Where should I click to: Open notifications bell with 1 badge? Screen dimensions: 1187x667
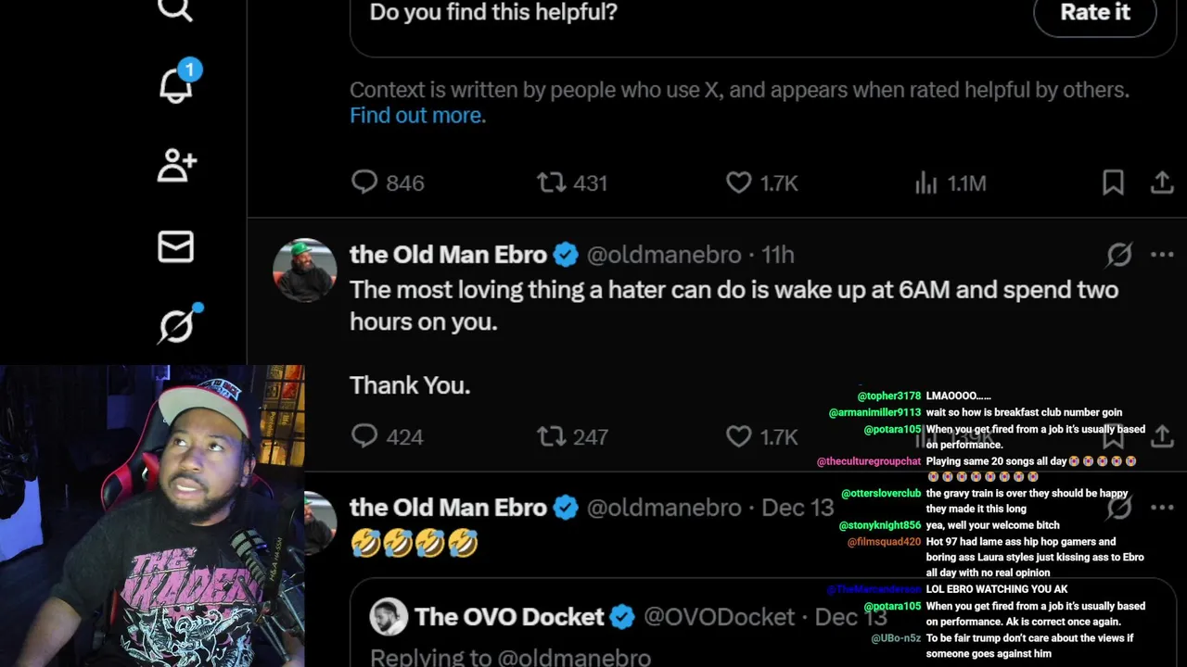click(176, 85)
